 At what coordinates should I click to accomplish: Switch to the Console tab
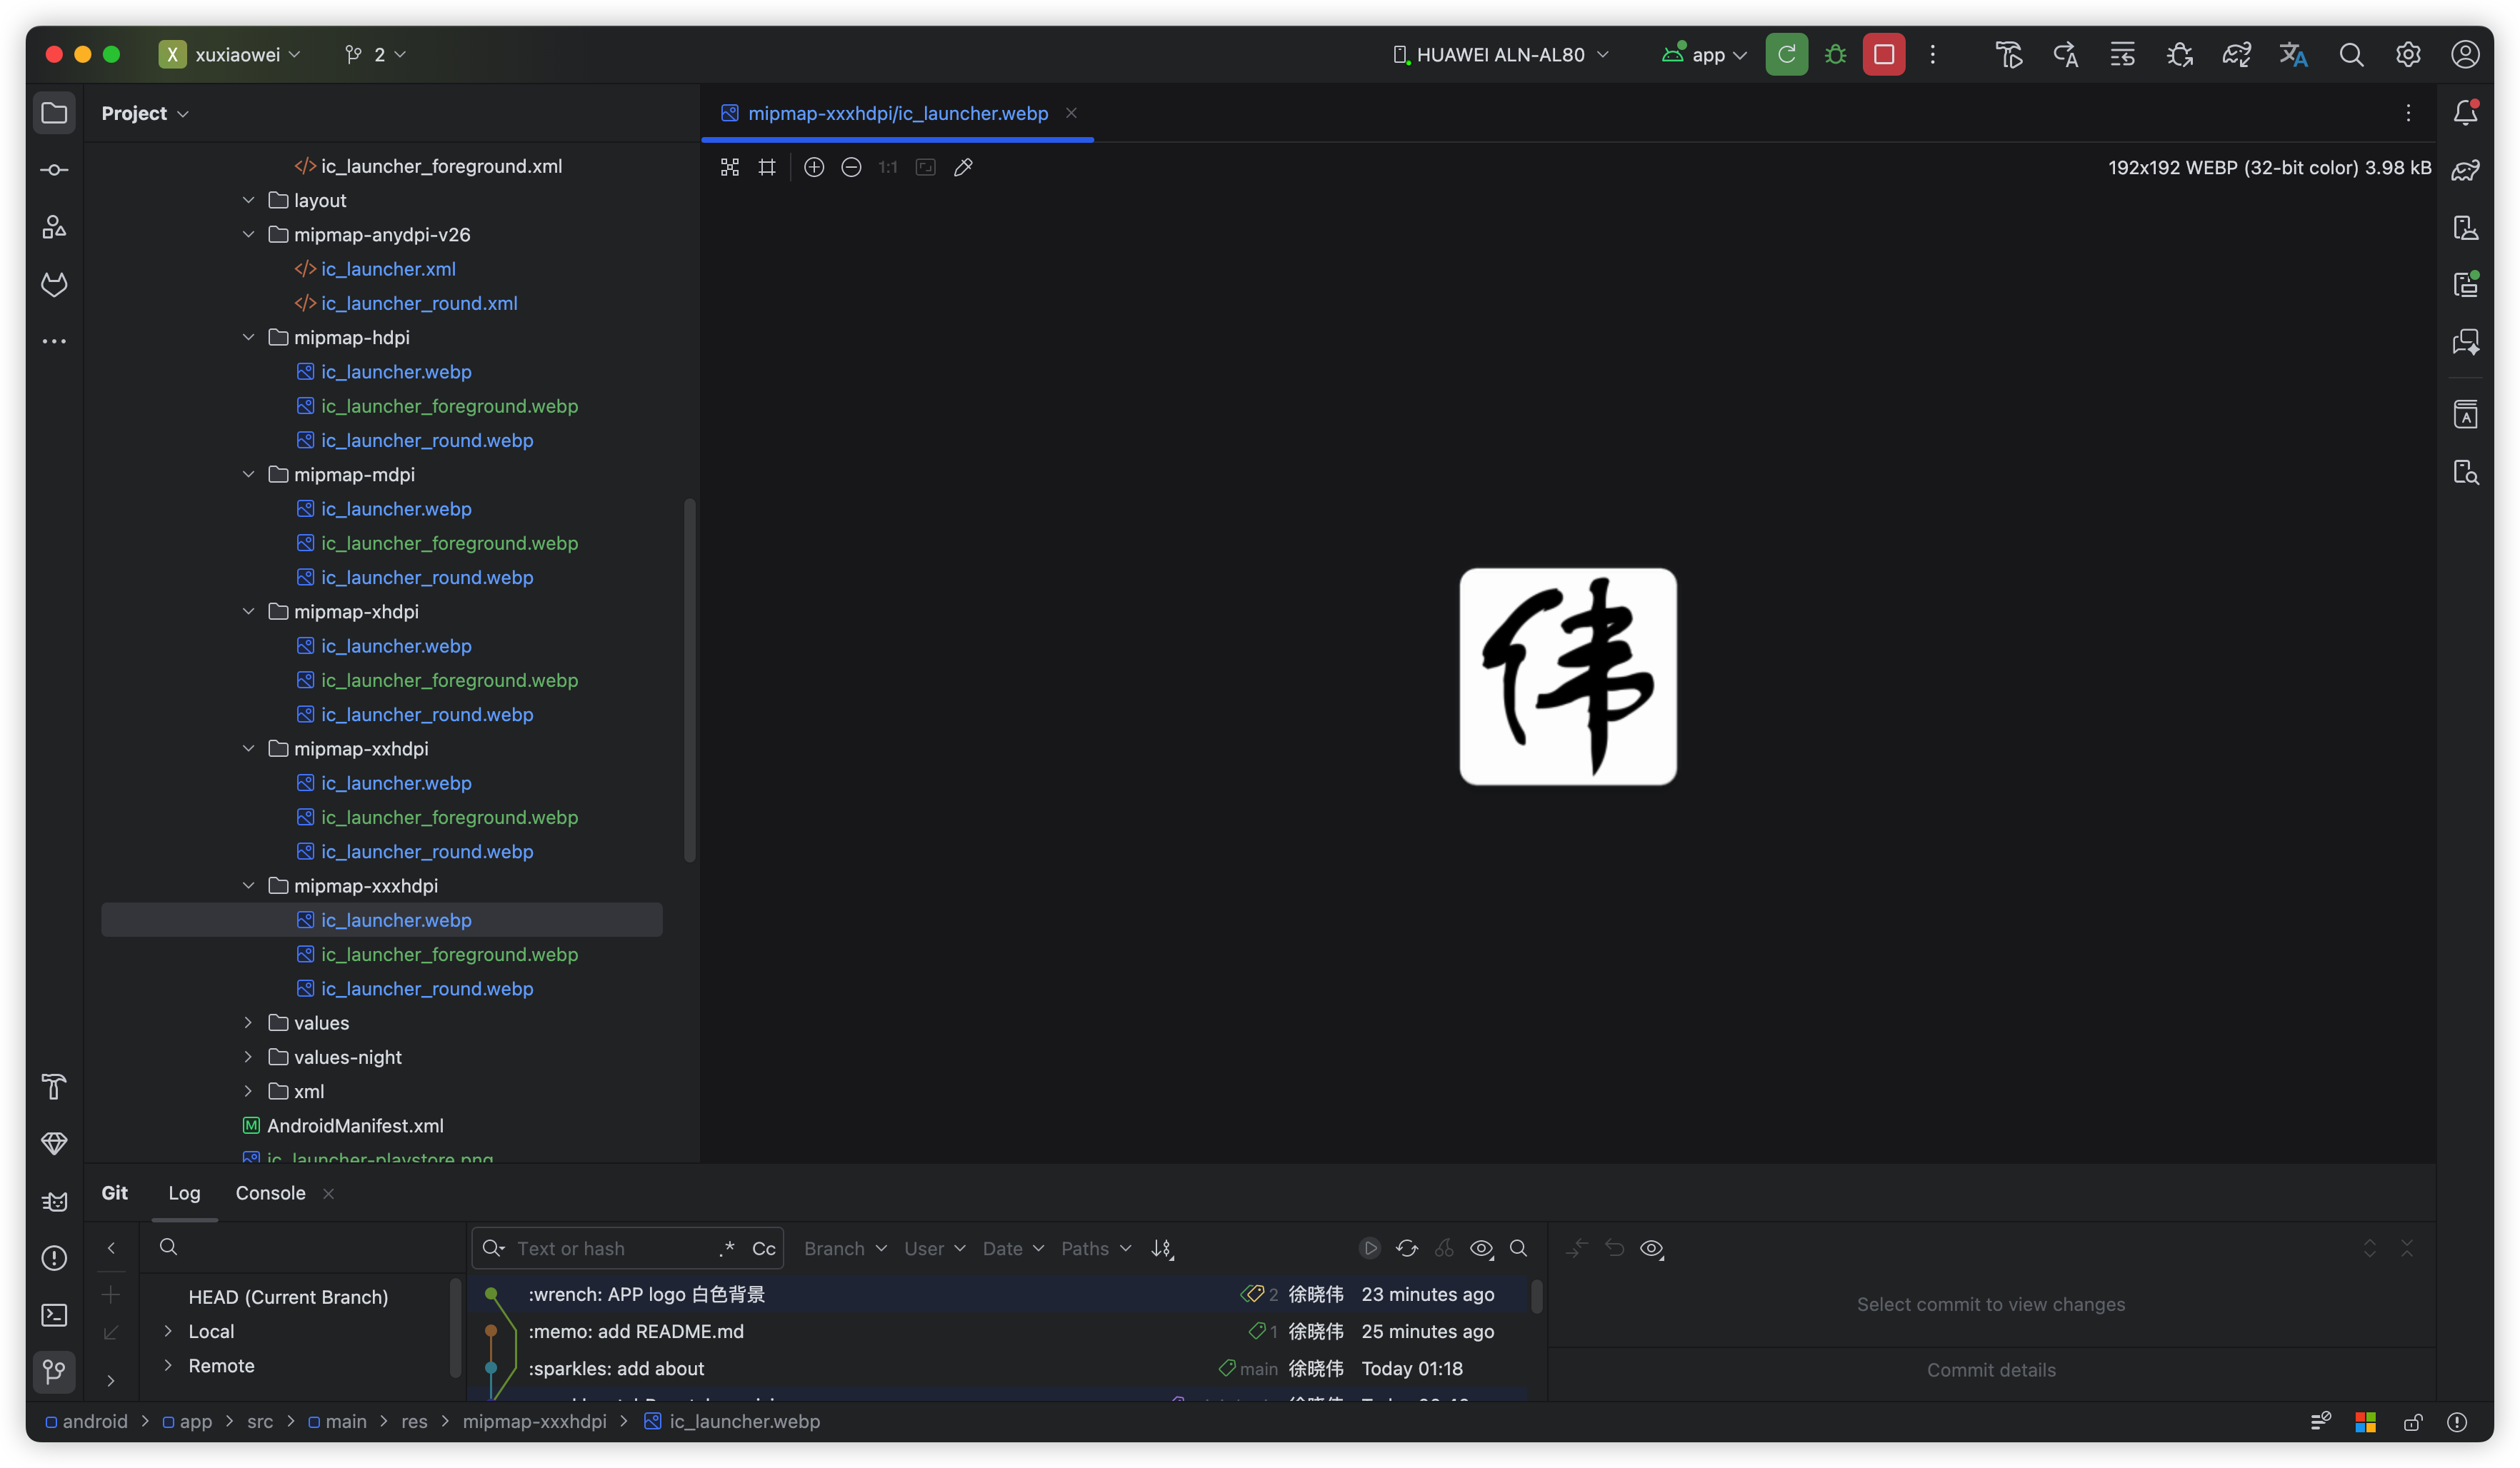click(270, 1192)
